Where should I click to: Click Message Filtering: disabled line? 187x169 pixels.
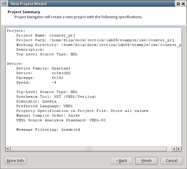[48, 130]
